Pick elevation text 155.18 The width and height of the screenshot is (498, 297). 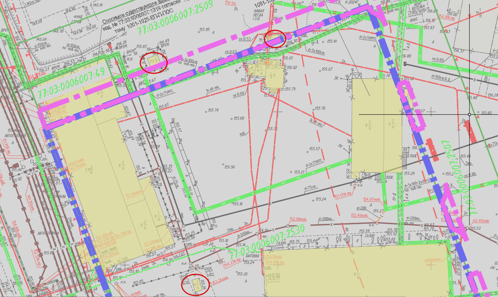[x=237, y=204]
